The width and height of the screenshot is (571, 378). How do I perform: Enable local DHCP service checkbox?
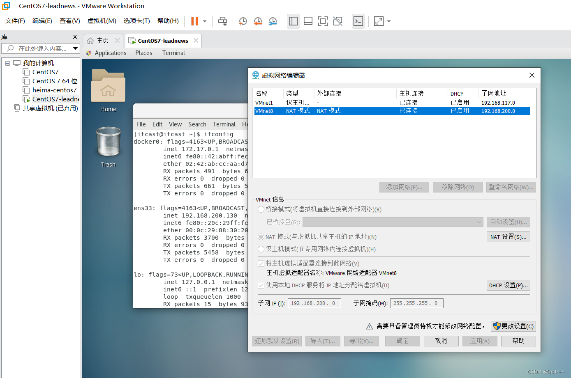click(261, 285)
